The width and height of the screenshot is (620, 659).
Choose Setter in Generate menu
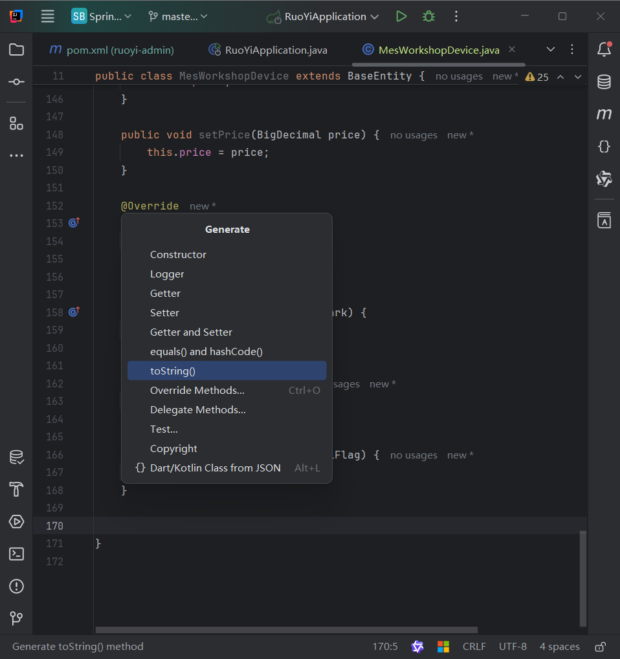227,313
